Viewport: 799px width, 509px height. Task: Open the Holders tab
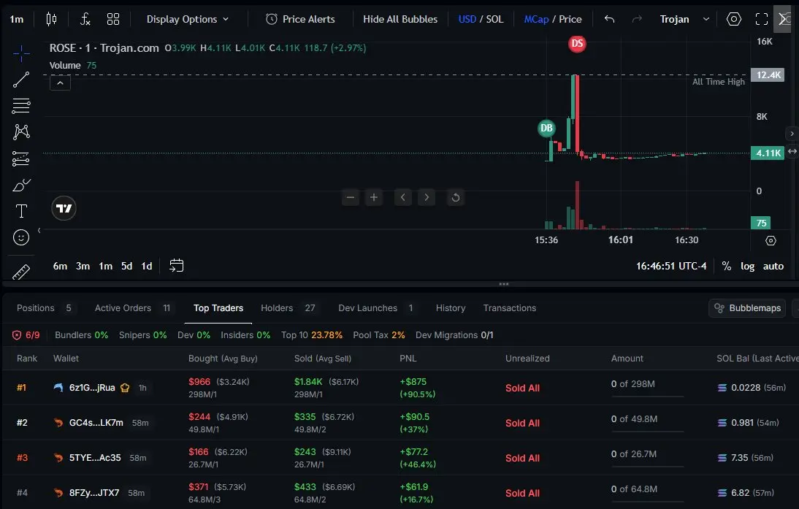[288, 307]
